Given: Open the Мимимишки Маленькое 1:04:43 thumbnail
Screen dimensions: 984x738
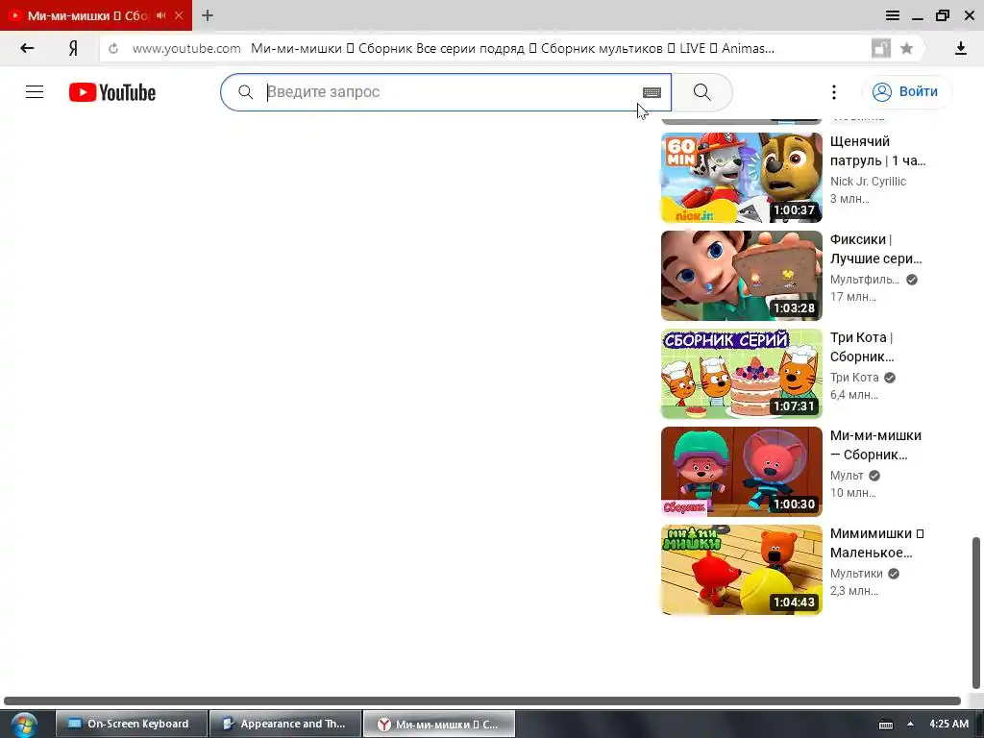Looking at the screenshot, I should (741, 569).
